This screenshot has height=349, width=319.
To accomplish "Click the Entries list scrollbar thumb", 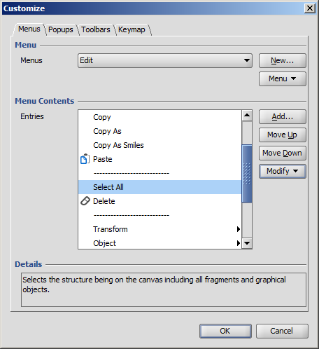I will [247, 173].
